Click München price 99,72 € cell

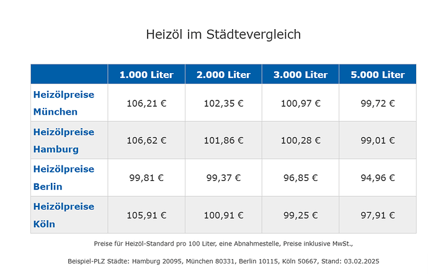tap(378, 103)
